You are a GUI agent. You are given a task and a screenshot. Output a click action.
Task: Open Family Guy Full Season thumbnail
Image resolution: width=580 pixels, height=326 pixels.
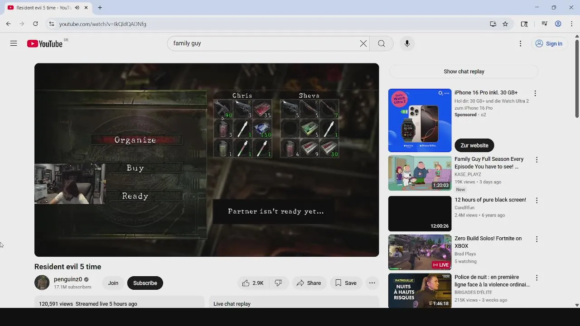[420, 173]
